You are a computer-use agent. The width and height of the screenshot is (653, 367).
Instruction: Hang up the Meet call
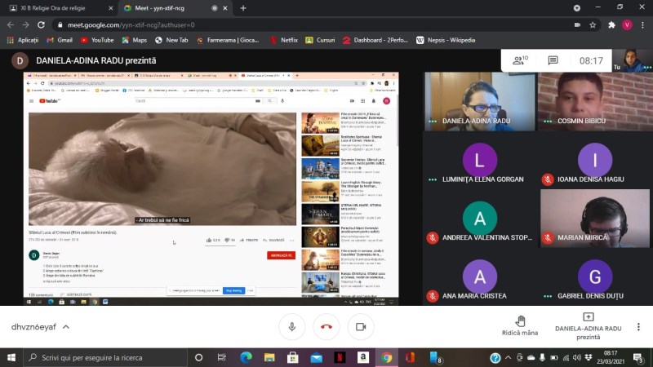tap(326, 327)
